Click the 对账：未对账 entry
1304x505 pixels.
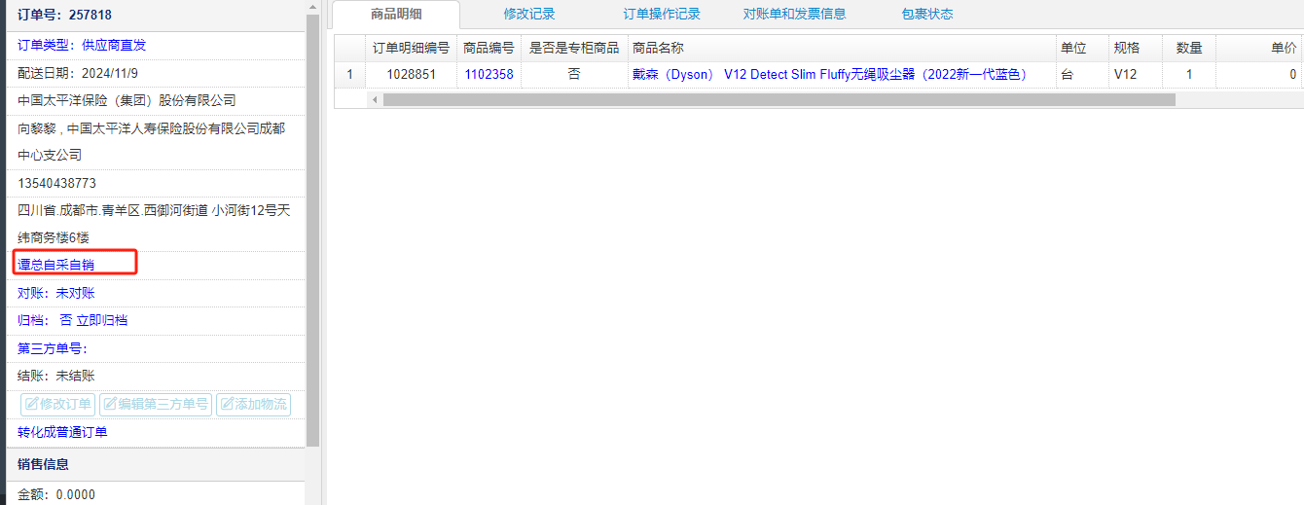tap(56, 293)
